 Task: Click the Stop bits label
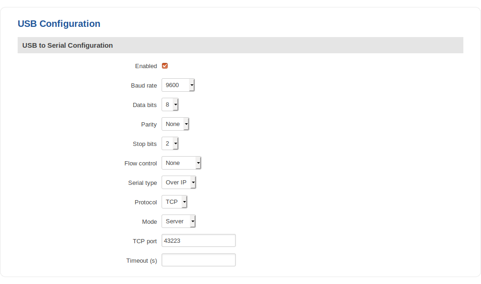[145, 144]
